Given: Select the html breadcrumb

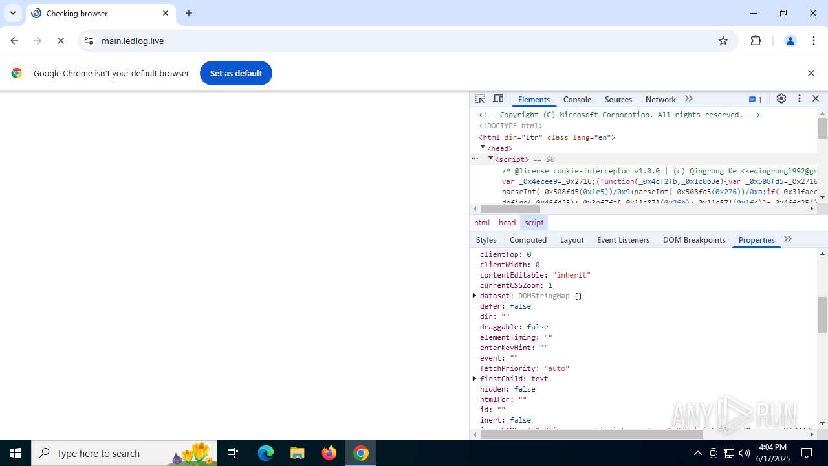Looking at the screenshot, I should pyautogui.click(x=482, y=223).
